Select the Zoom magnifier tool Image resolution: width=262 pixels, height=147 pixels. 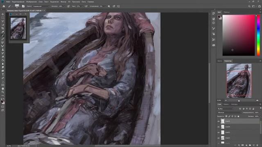click(3, 92)
